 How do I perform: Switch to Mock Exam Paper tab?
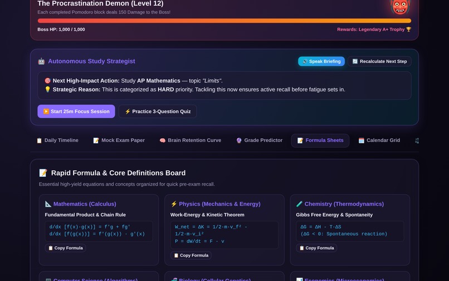pyautogui.click(x=119, y=140)
